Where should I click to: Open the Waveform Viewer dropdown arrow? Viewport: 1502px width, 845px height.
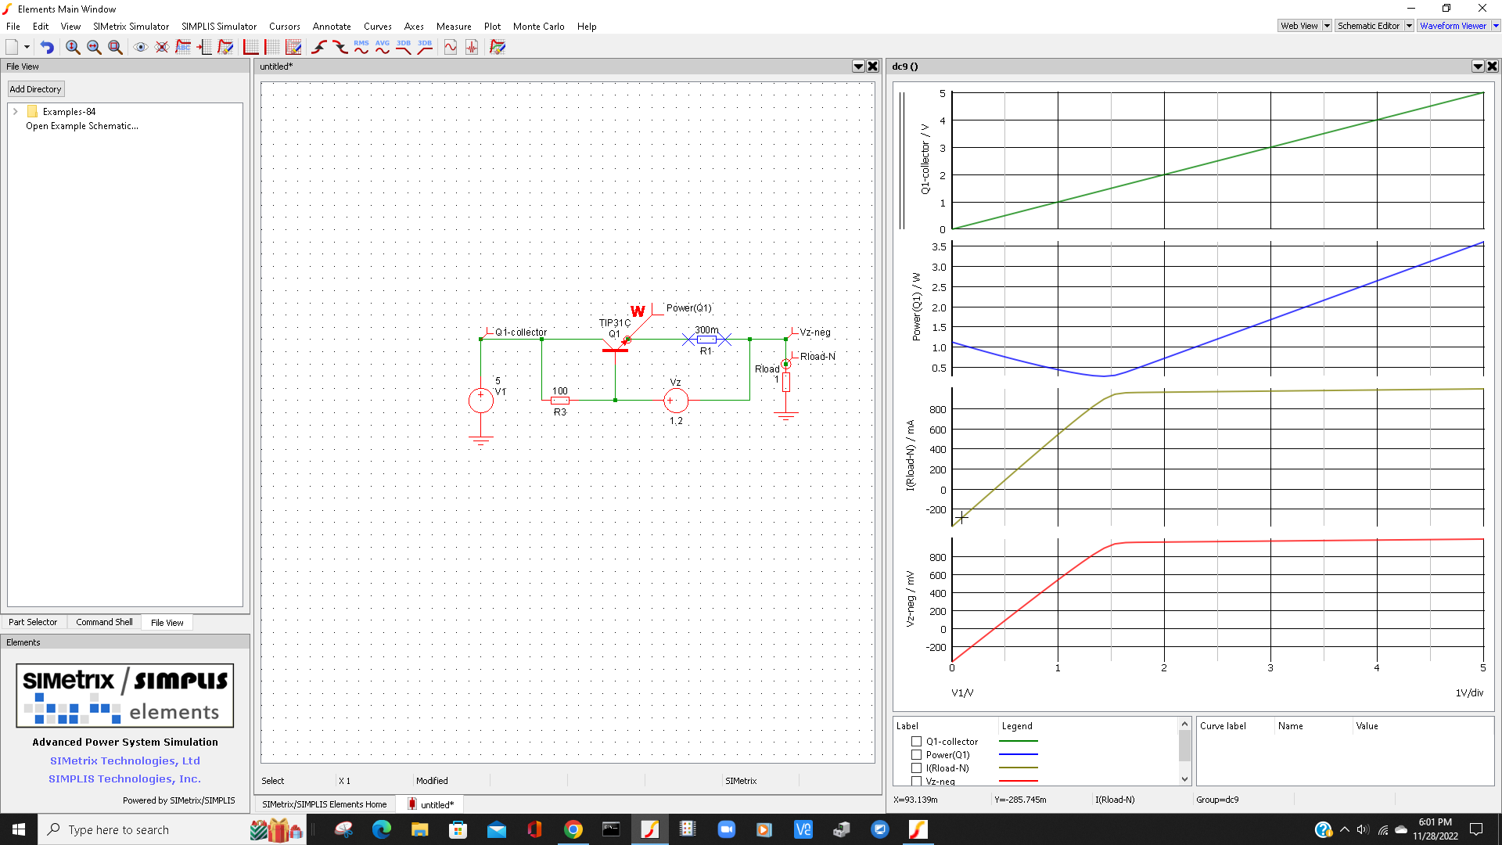(1496, 26)
